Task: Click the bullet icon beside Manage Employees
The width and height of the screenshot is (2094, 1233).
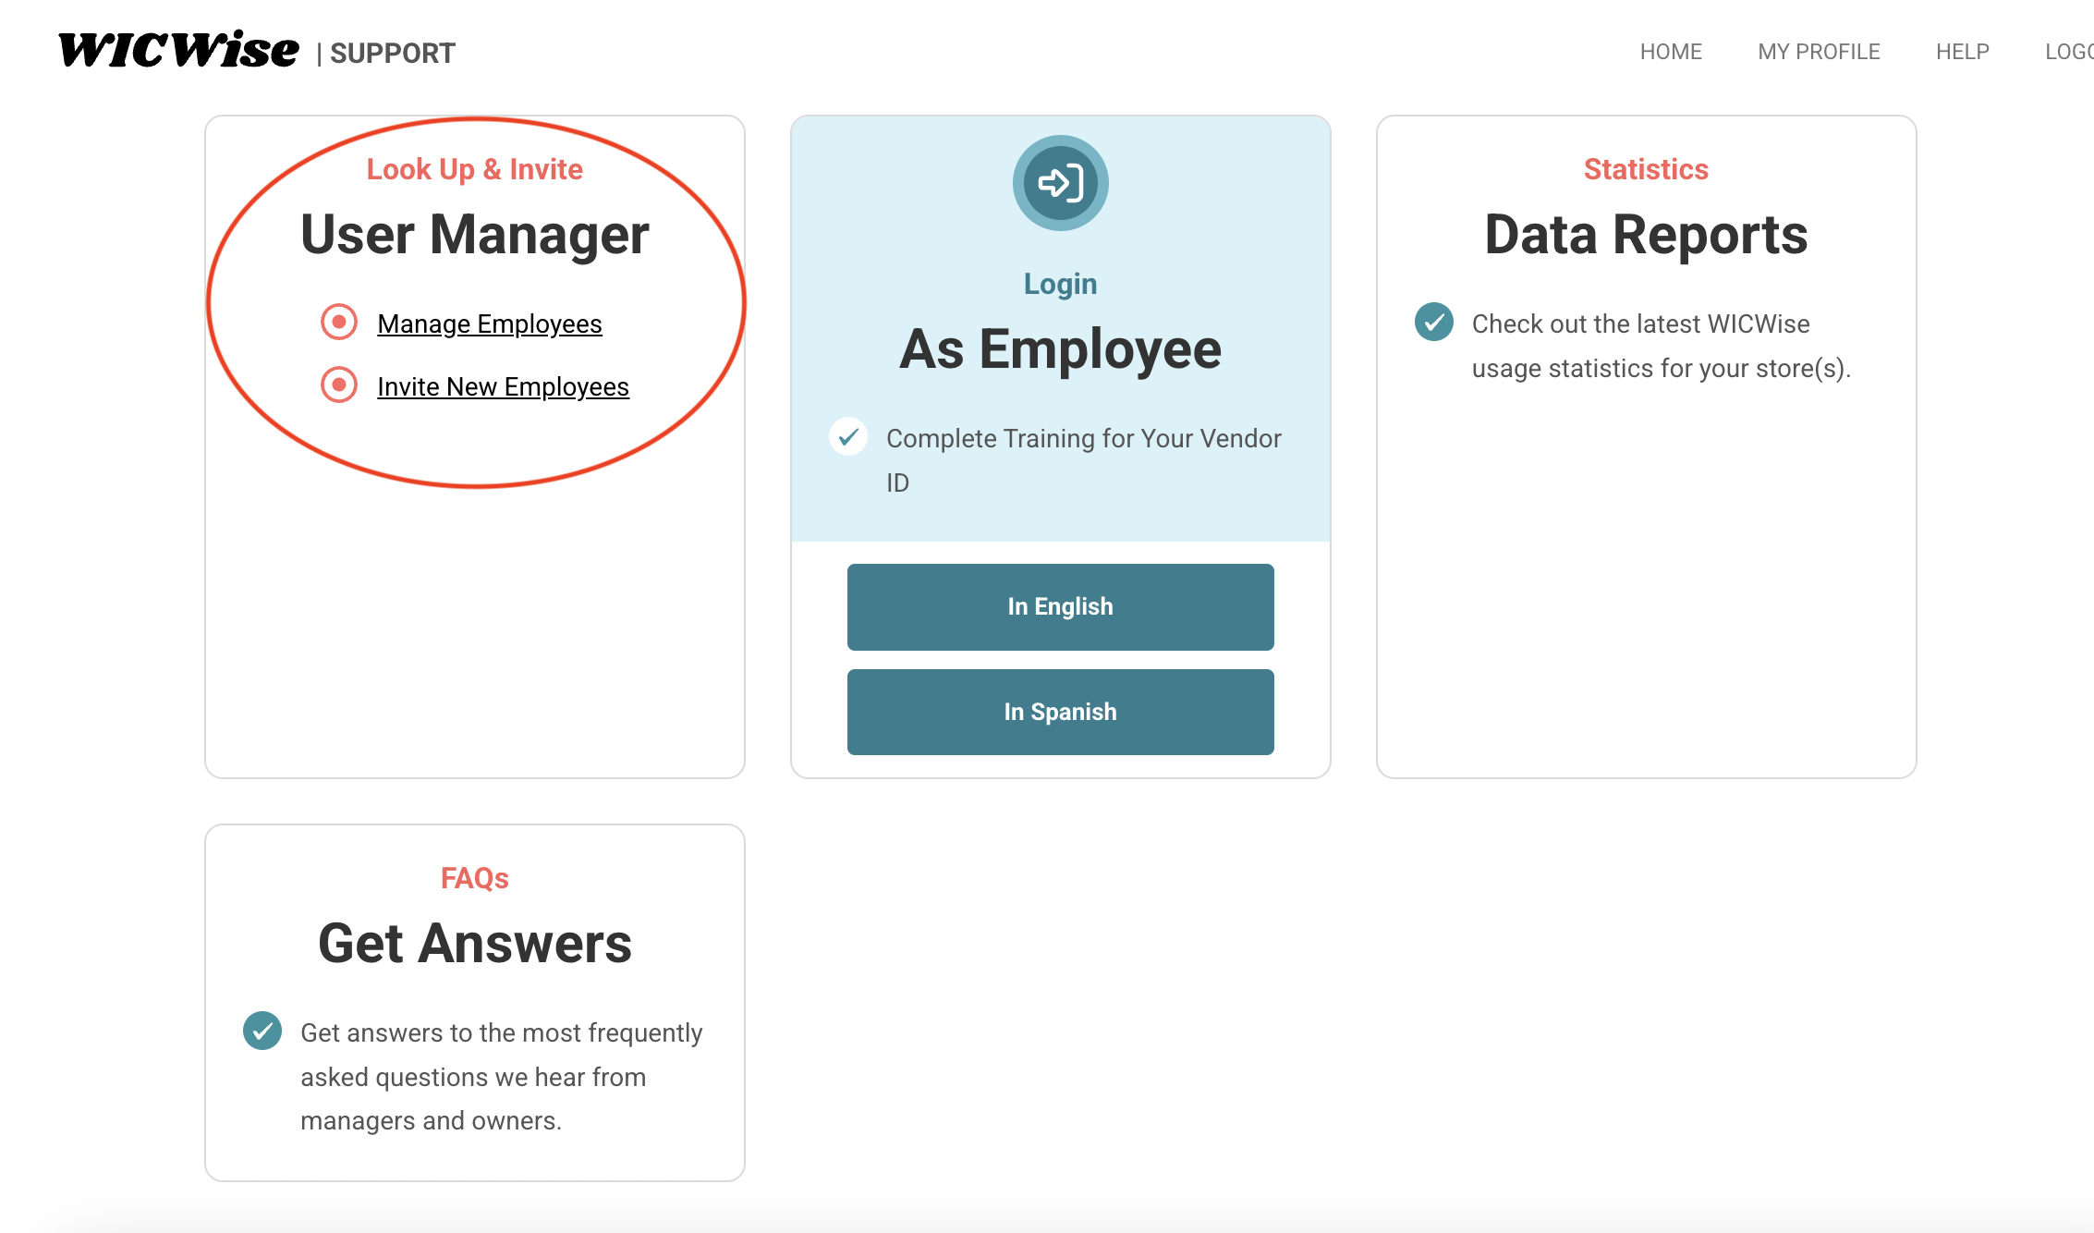Action: click(x=339, y=323)
